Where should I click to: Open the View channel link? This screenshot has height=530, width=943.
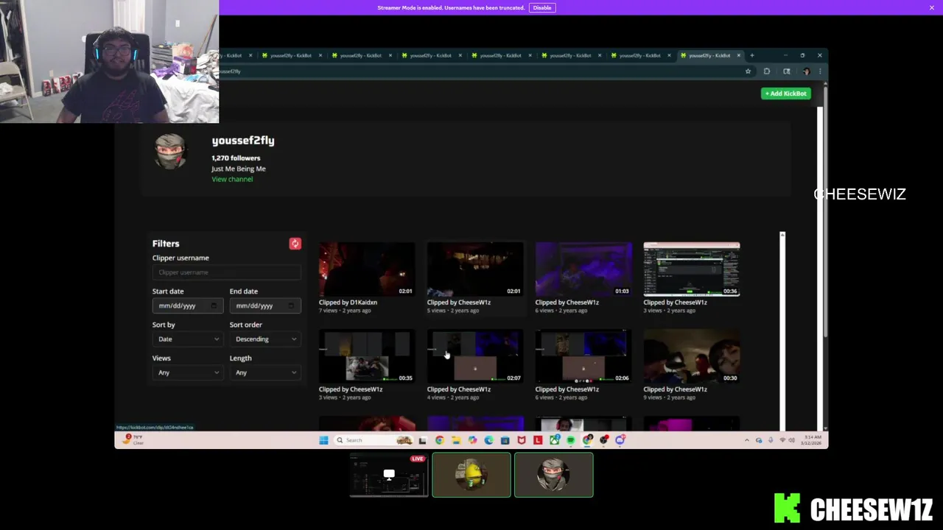coord(232,180)
